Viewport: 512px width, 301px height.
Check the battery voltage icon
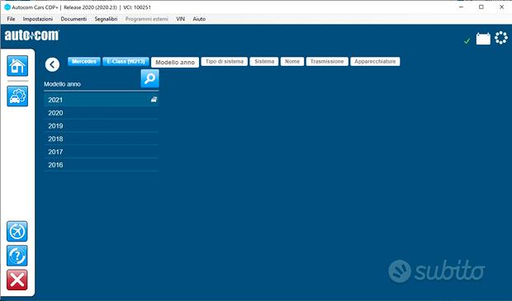(x=483, y=39)
